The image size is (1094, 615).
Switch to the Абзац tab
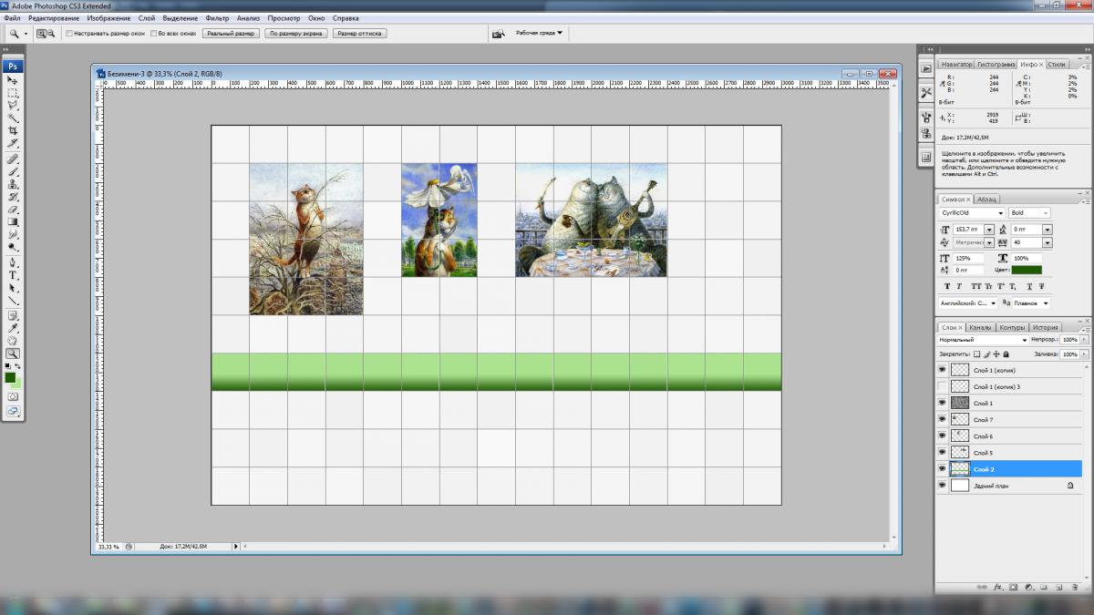[987, 199]
